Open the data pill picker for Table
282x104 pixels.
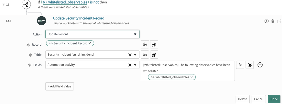pyautogui.click(x=154, y=55)
